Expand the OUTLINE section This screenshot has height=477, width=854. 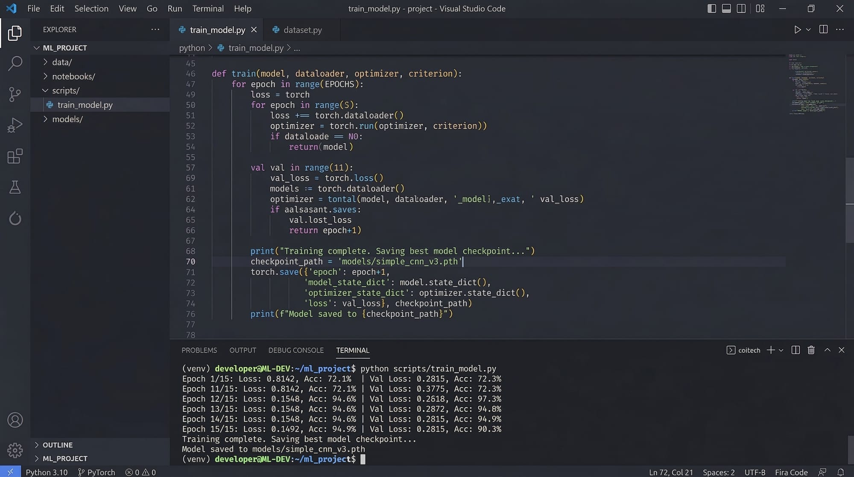point(57,445)
